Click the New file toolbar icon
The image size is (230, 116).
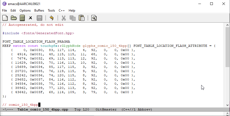(5, 18)
